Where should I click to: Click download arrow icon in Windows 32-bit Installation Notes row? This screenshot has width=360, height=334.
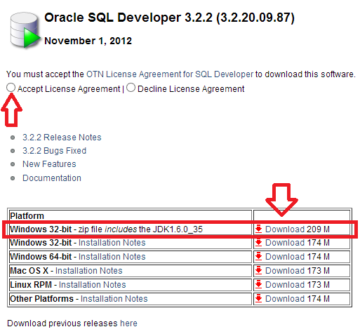pos(258,243)
